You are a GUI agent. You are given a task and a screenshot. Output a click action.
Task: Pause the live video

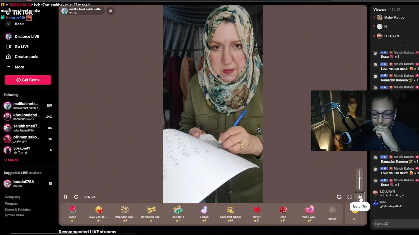coord(66,197)
